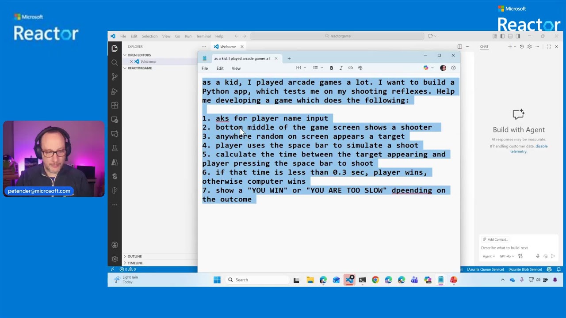Click the Add Context button in chat
Image resolution: width=566 pixels, height=318 pixels.
click(495, 239)
